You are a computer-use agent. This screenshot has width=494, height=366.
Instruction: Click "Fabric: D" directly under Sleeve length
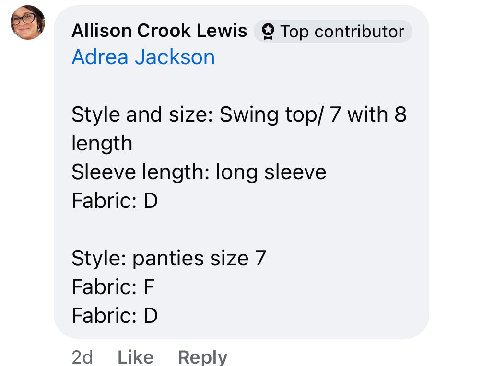coord(115,201)
